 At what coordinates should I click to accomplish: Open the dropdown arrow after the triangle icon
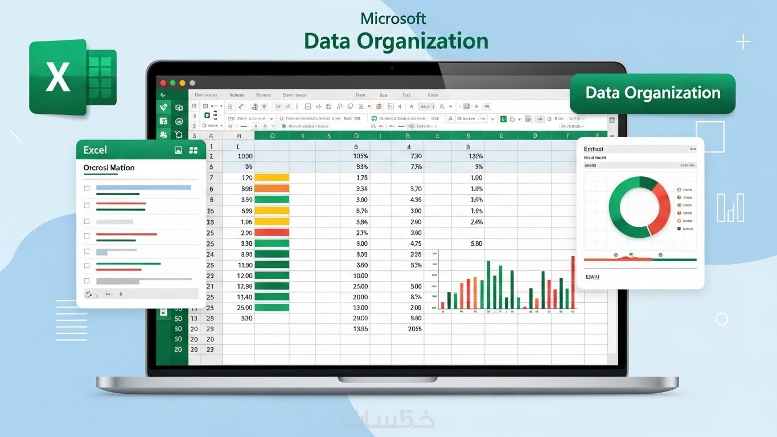click(450, 106)
